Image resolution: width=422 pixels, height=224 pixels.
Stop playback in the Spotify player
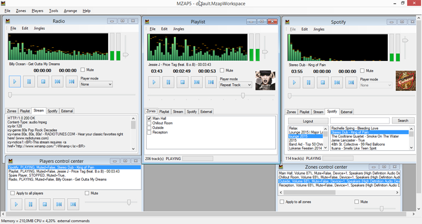[x=322, y=82]
